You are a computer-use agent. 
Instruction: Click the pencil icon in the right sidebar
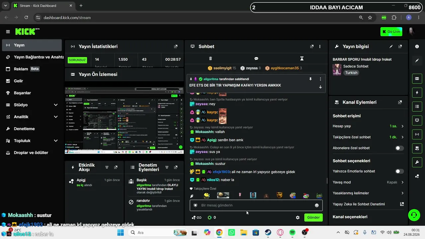tap(417, 60)
